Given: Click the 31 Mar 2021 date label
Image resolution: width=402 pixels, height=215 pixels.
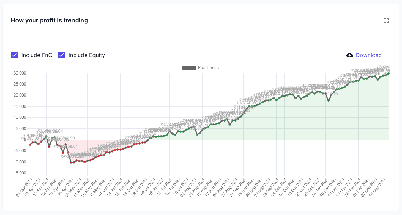Looking at the screenshot, I should pyautogui.click(x=24, y=188).
